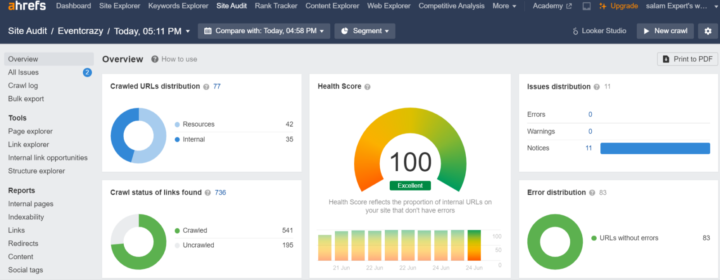Click the Upgrade button
This screenshot has width=720, height=280.
click(619, 6)
